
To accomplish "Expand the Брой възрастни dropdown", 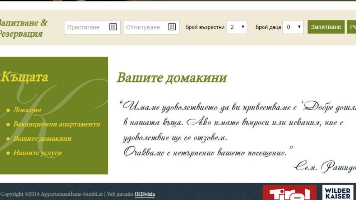I will pos(237,27).
